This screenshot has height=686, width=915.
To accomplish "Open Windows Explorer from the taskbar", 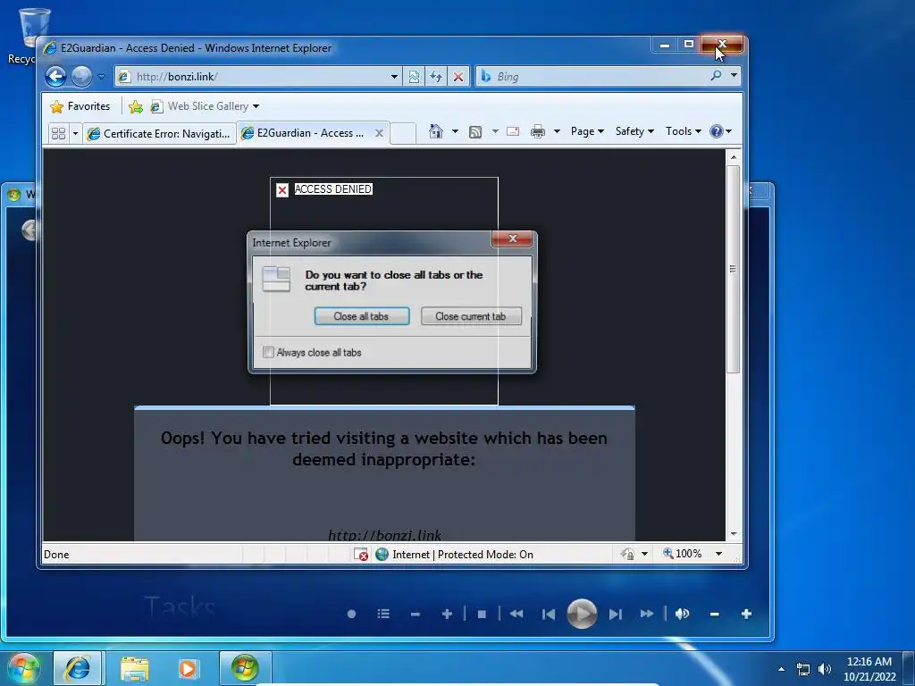I will [134, 669].
